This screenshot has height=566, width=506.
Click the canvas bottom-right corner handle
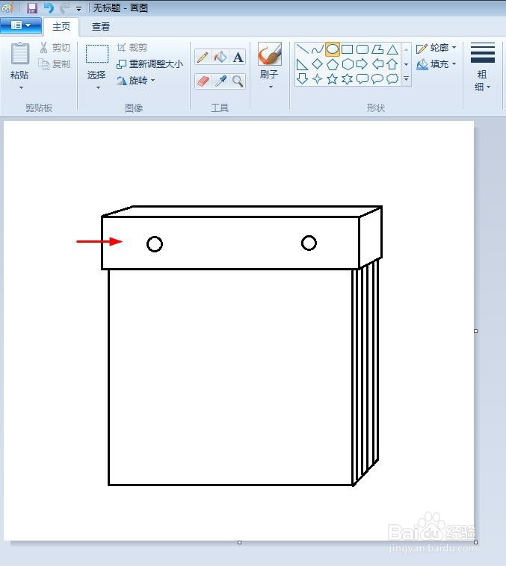coord(475,543)
